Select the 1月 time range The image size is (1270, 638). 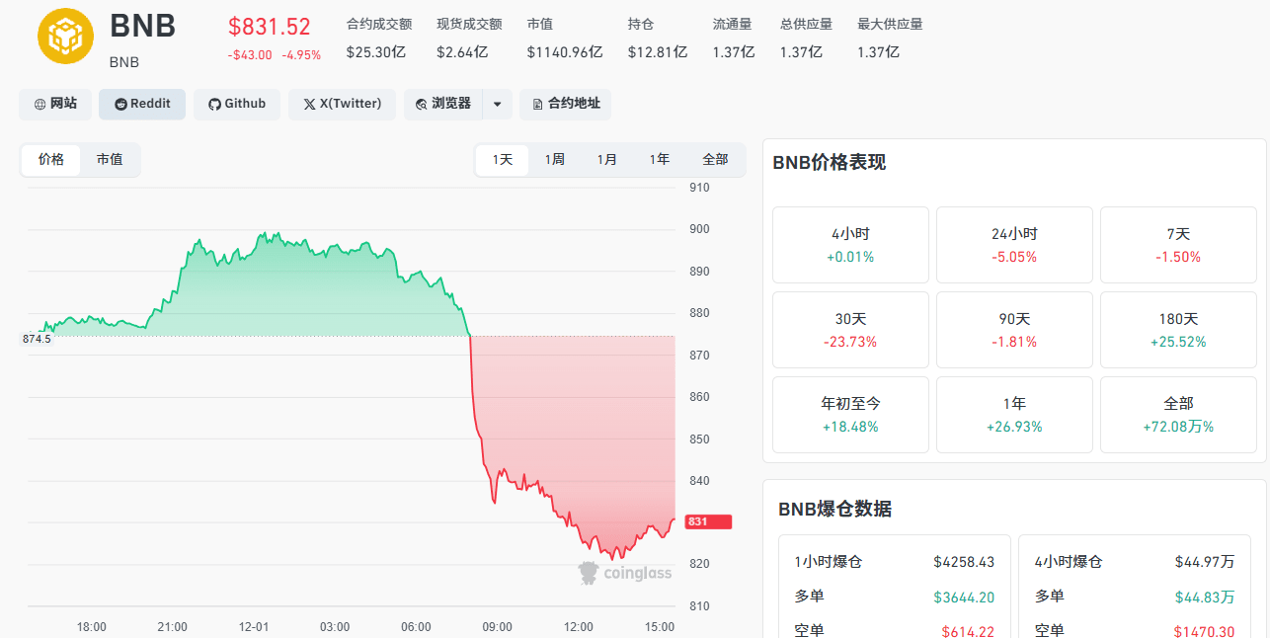click(607, 159)
